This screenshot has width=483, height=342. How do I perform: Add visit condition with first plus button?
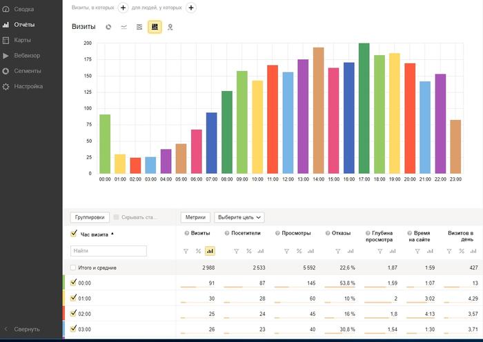[x=123, y=8]
